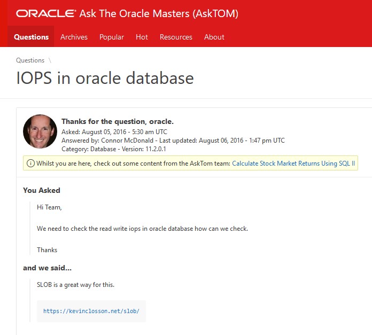
Task: Click 'Thanks for the question, oracle.' text
Action: click(x=118, y=121)
